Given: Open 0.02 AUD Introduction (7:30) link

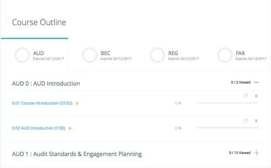Looking at the screenshot, I should point(38,128).
